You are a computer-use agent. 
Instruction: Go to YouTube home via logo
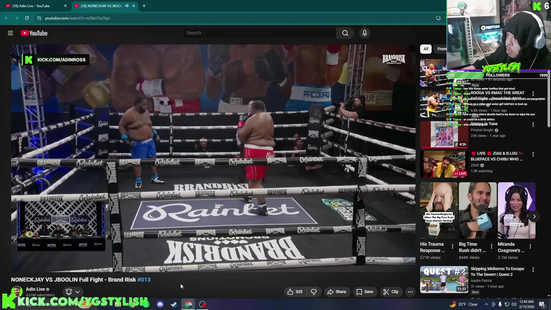coord(34,33)
